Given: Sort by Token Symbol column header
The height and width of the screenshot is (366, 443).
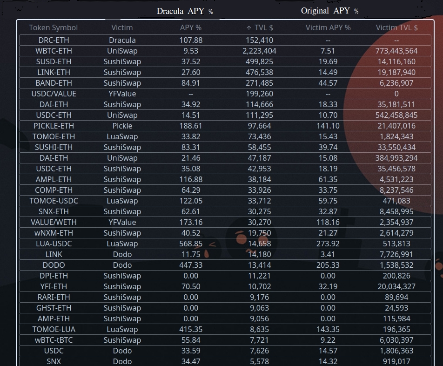Looking at the screenshot, I should tap(54, 27).
